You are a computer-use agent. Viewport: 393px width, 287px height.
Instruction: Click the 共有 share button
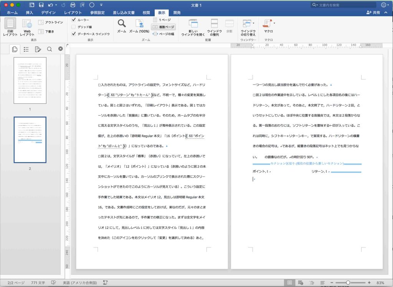tap(373, 13)
